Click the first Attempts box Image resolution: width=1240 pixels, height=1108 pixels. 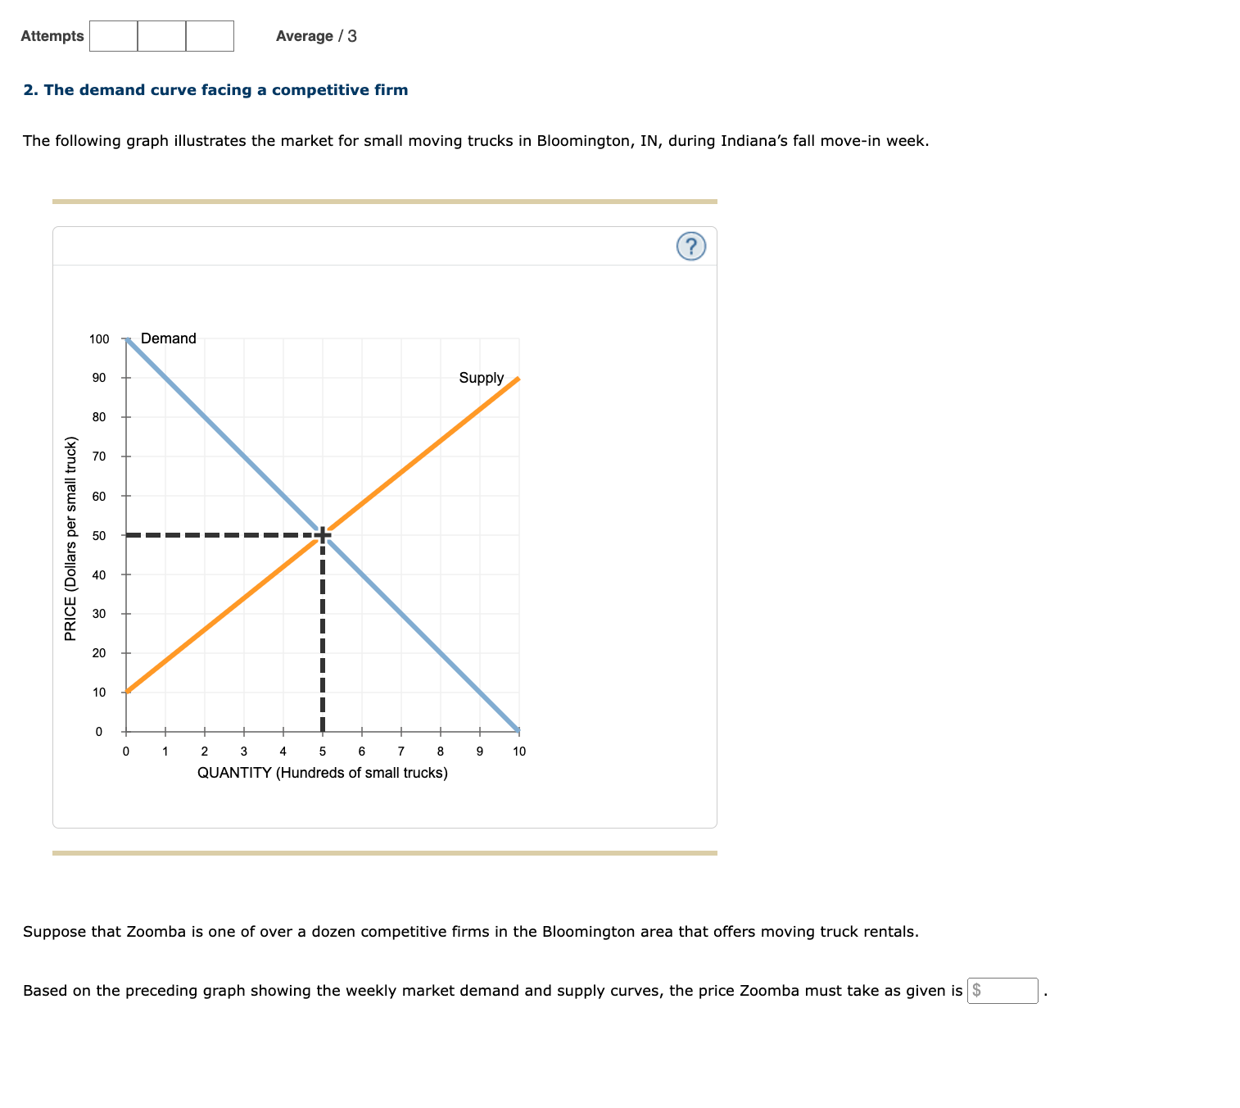(x=112, y=35)
